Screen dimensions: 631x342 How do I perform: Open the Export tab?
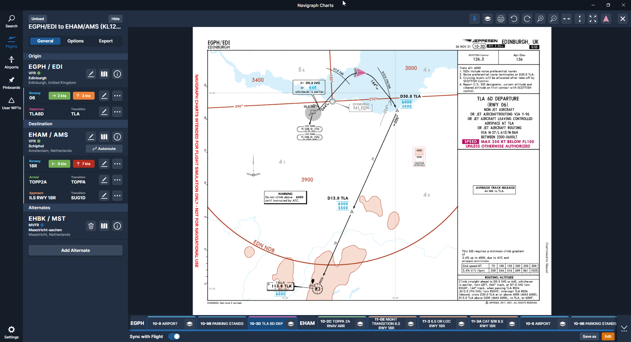click(105, 41)
